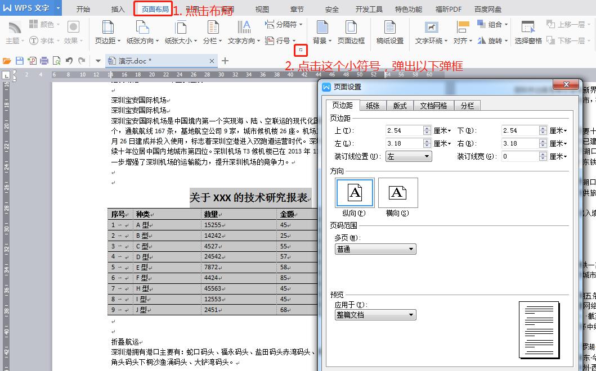Open the 页边距 margins tool

tap(107, 32)
